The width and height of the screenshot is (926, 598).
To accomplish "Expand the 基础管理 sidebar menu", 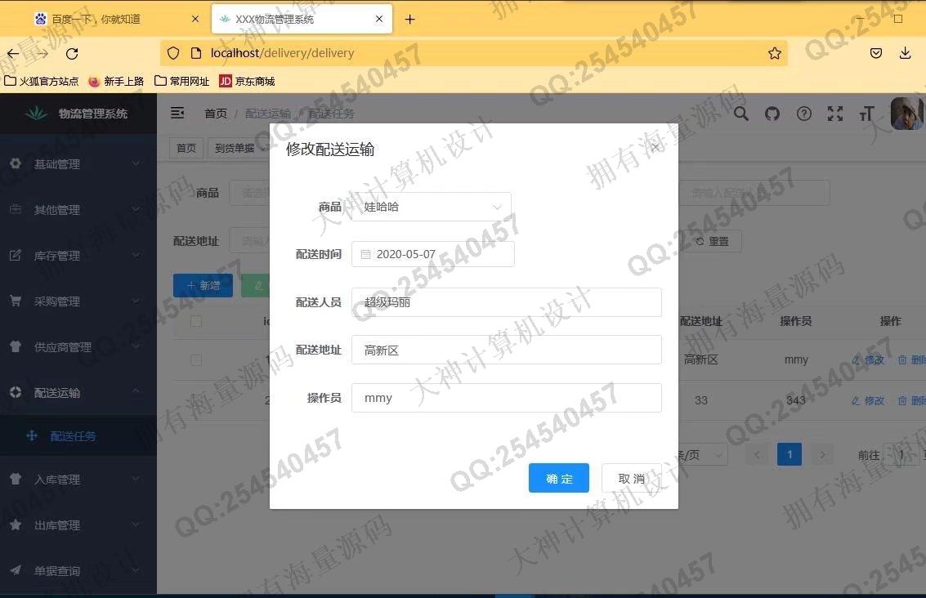I will [78, 164].
